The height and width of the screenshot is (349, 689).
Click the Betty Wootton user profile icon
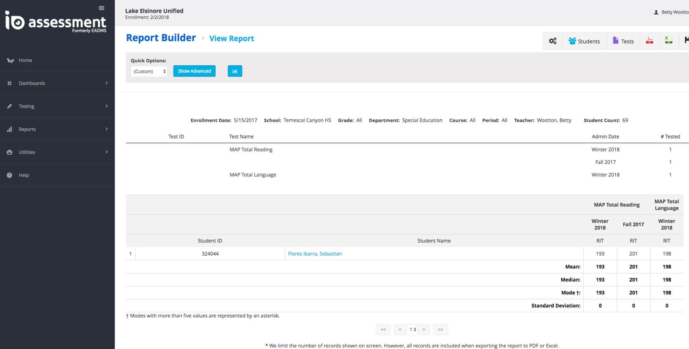click(656, 12)
